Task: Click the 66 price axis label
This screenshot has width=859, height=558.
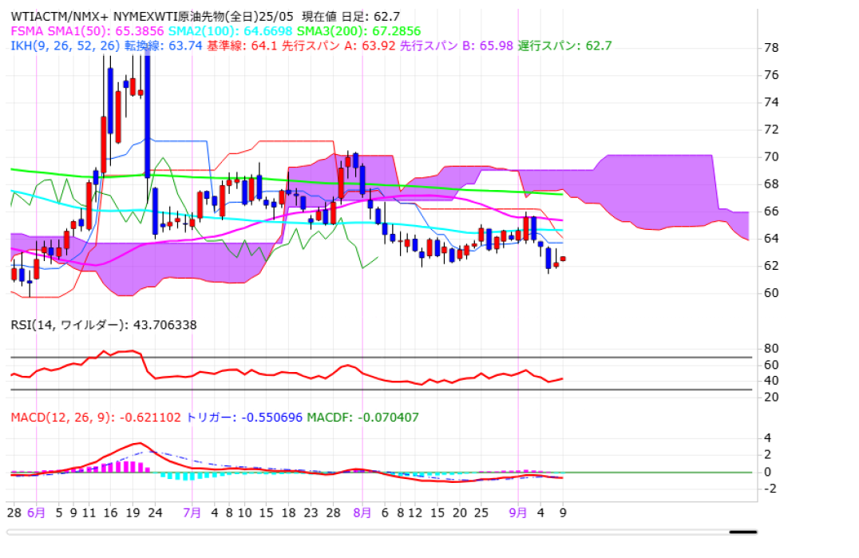Action: 771,212
